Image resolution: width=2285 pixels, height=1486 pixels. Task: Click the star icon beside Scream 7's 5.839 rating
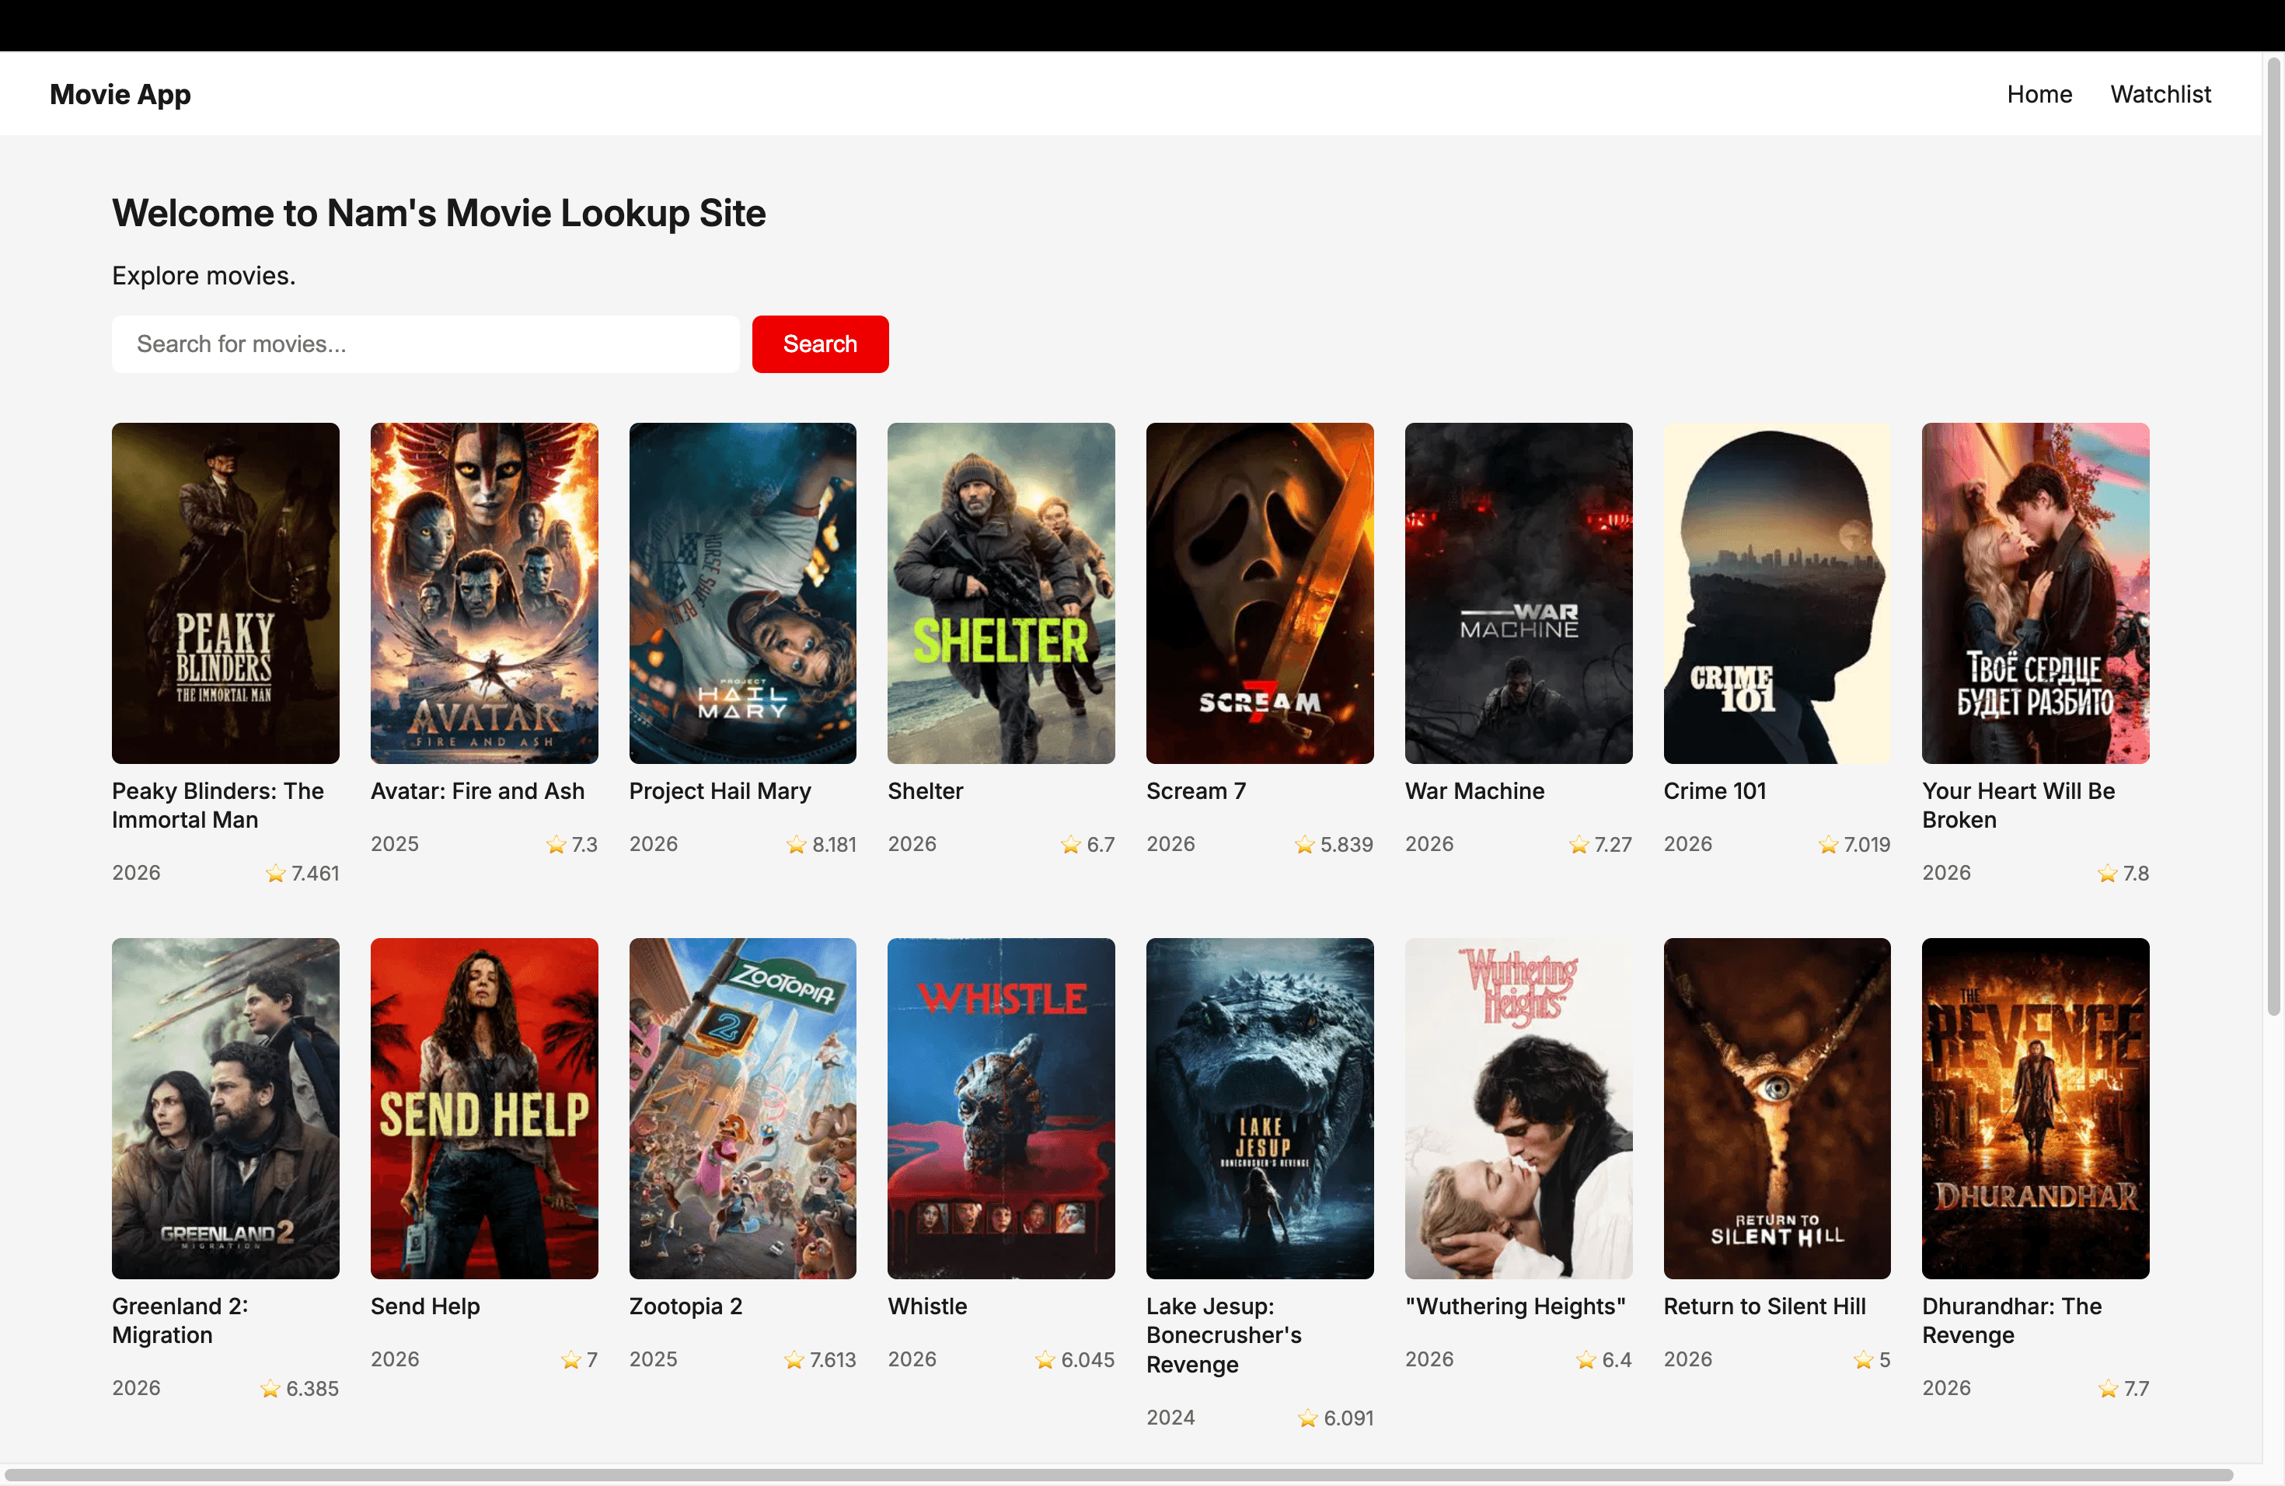1304,845
